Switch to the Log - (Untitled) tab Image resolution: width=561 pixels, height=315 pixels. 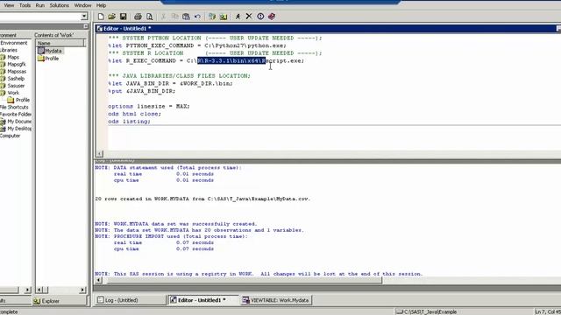point(131,300)
